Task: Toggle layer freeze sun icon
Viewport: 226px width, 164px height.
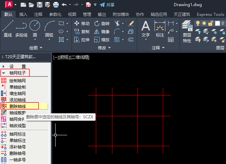Action: click(x=204, y=23)
